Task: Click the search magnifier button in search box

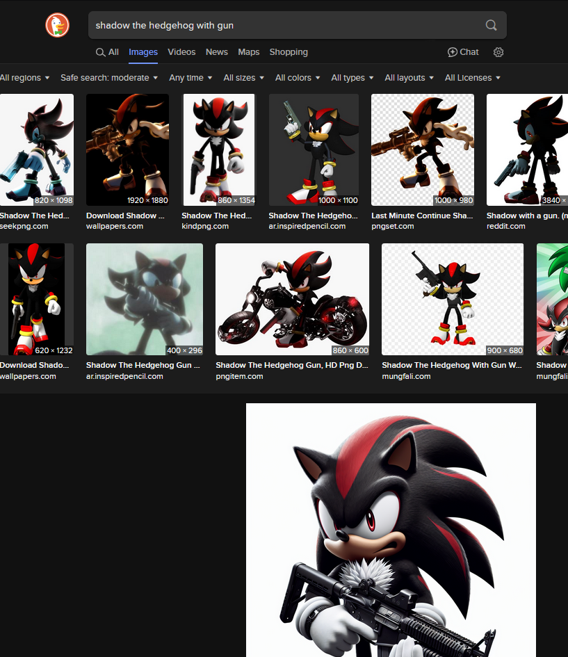Action: pos(491,25)
